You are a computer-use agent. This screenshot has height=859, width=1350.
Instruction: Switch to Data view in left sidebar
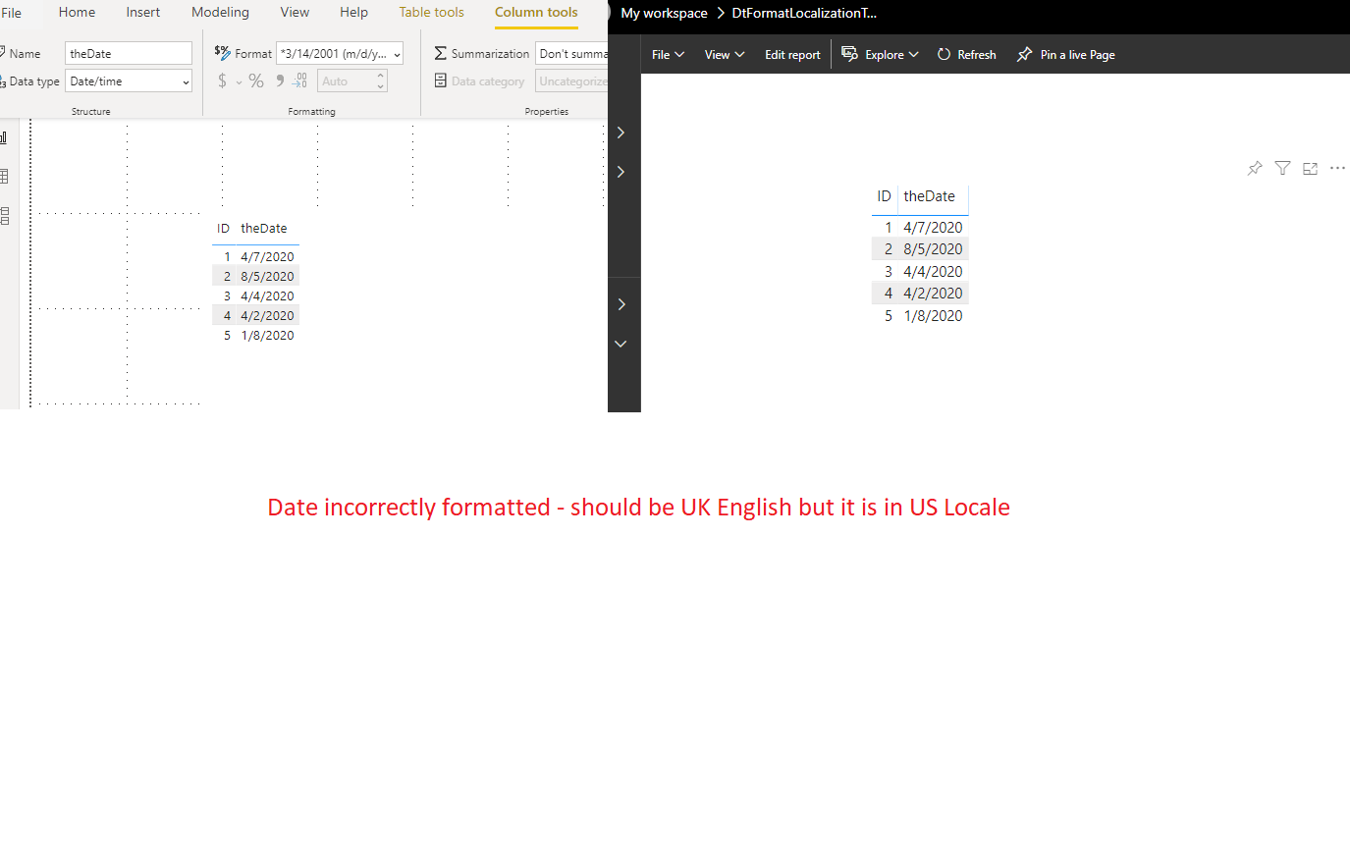pos(4,177)
